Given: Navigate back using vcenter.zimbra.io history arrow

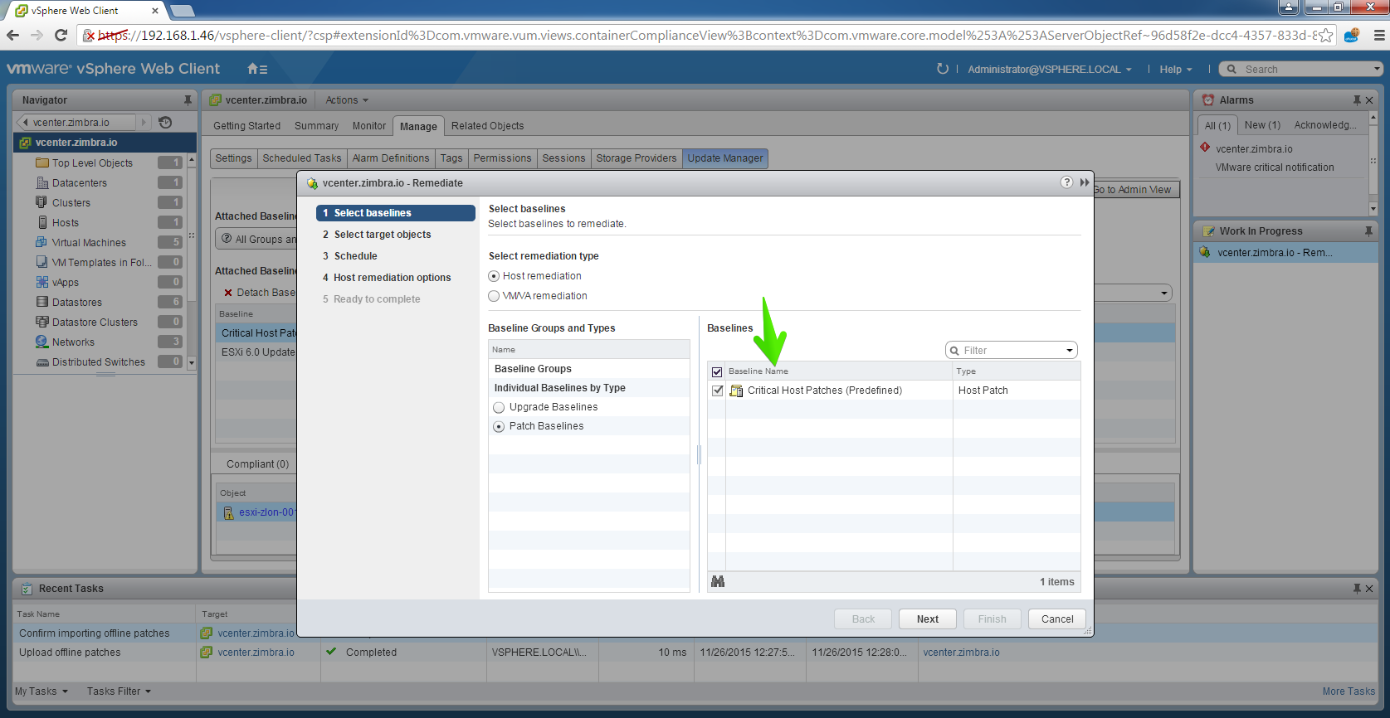Looking at the screenshot, I should (x=25, y=122).
